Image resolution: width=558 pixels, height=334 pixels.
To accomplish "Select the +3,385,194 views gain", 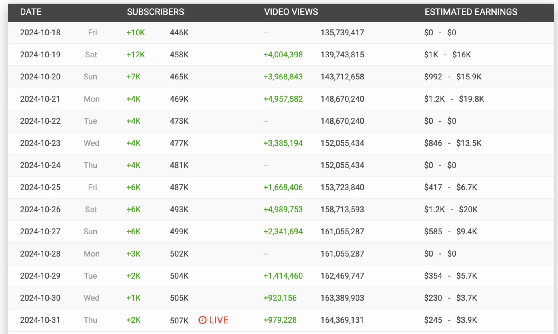I will tap(283, 143).
